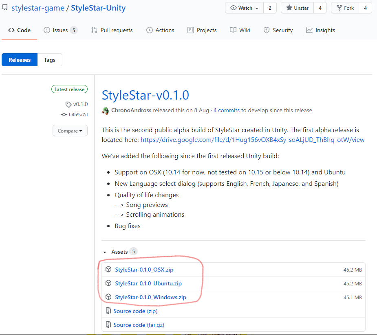Download StyleStar-0.1.0_Windows.zip
The width and height of the screenshot is (377, 335).
click(x=150, y=297)
